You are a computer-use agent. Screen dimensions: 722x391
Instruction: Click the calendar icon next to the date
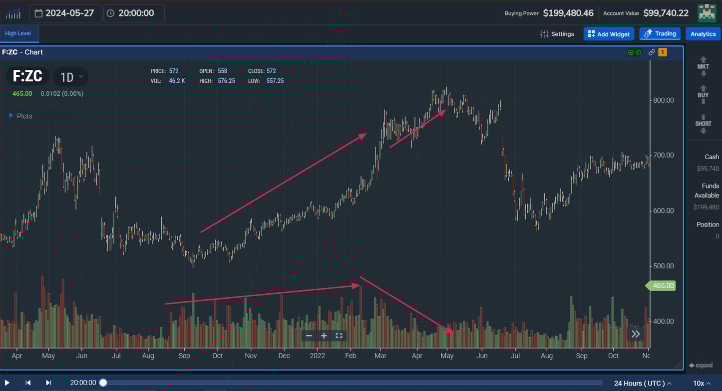[38, 13]
